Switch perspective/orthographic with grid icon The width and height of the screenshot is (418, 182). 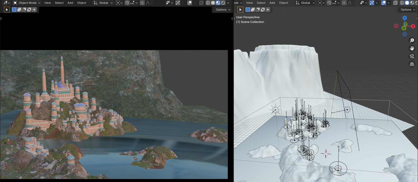click(x=412, y=64)
